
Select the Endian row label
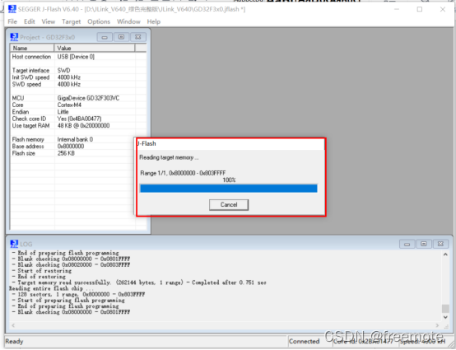(21, 112)
